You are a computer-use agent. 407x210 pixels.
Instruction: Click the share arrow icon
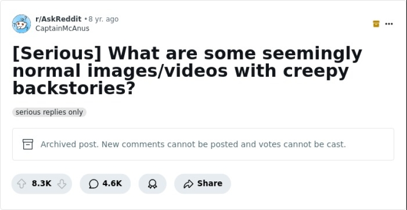click(188, 183)
